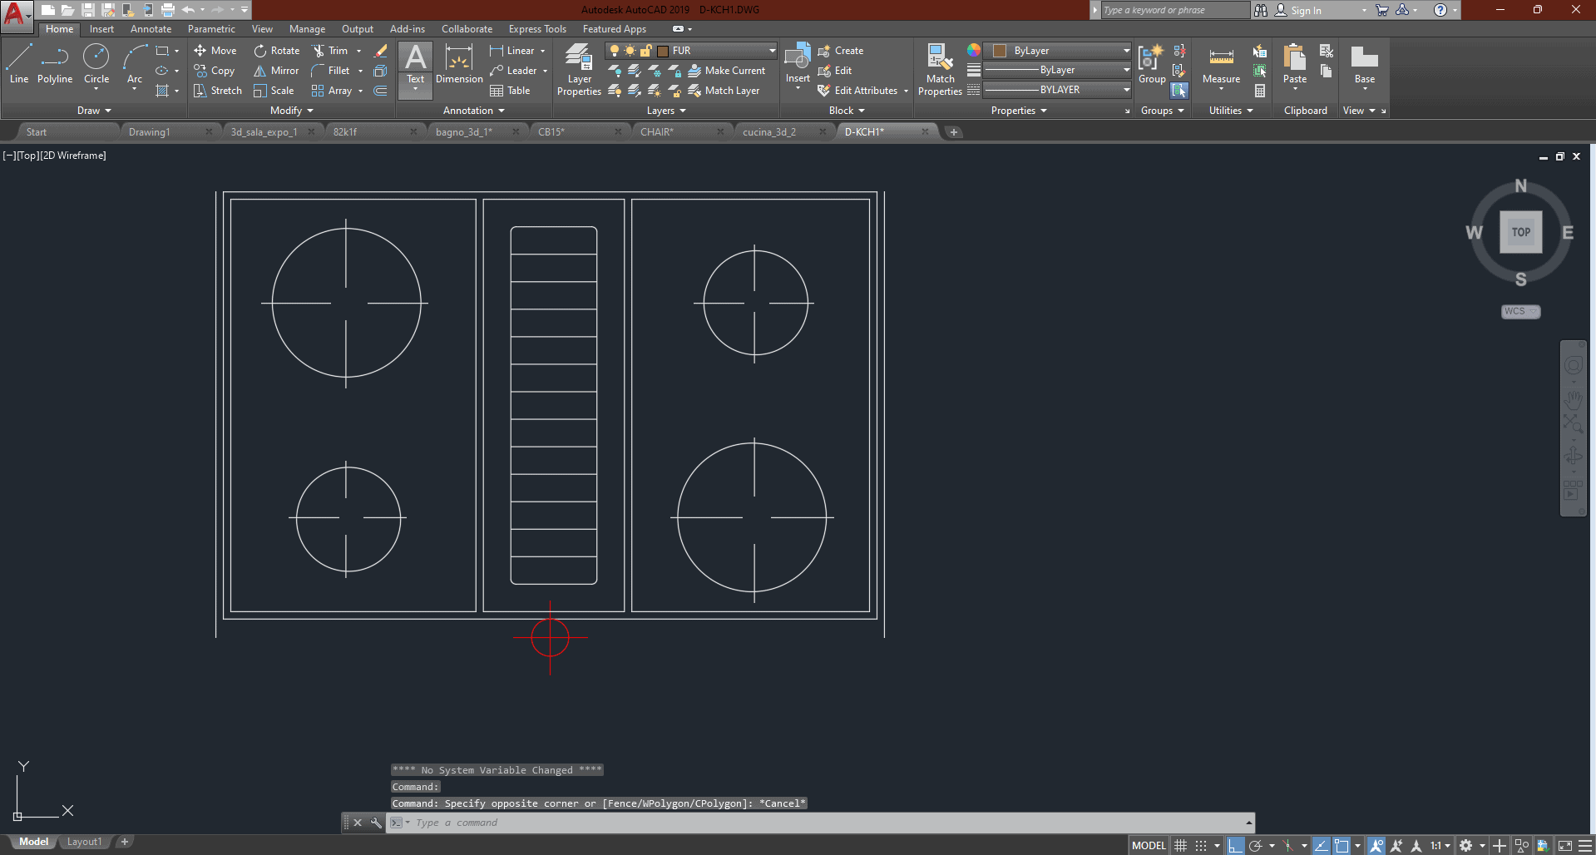Image resolution: width=1596 pixels, height=855 pixels.
Task: Switch to the Annotate ribbon tab
Action: pos(151,29)
